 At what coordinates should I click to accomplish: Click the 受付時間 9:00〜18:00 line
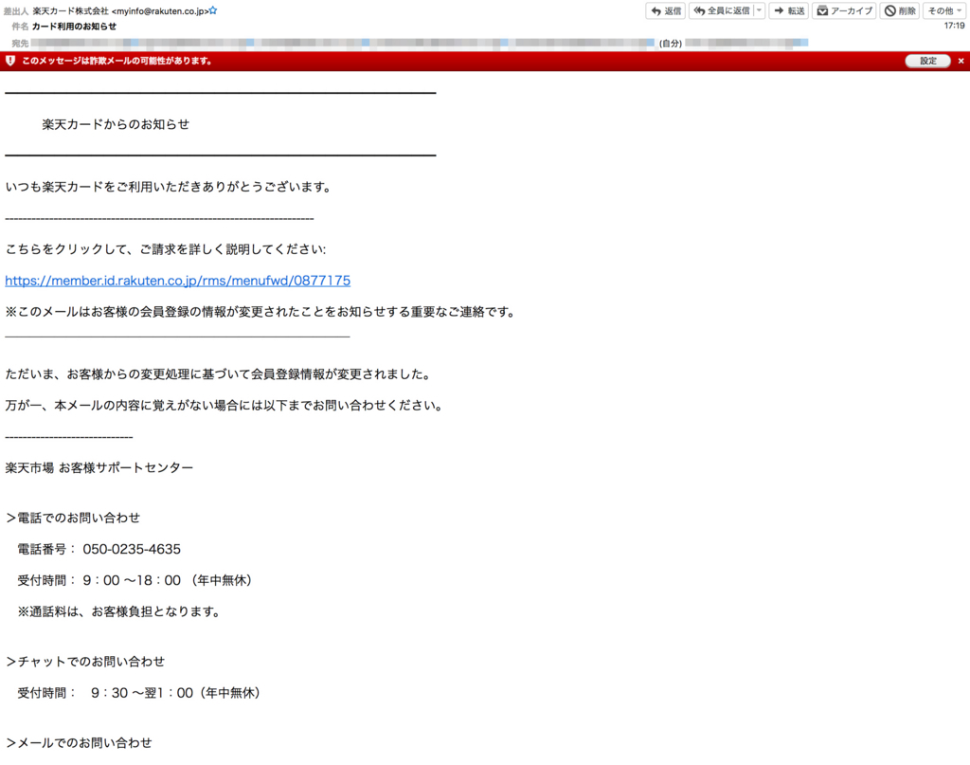[x=135, y=580]
